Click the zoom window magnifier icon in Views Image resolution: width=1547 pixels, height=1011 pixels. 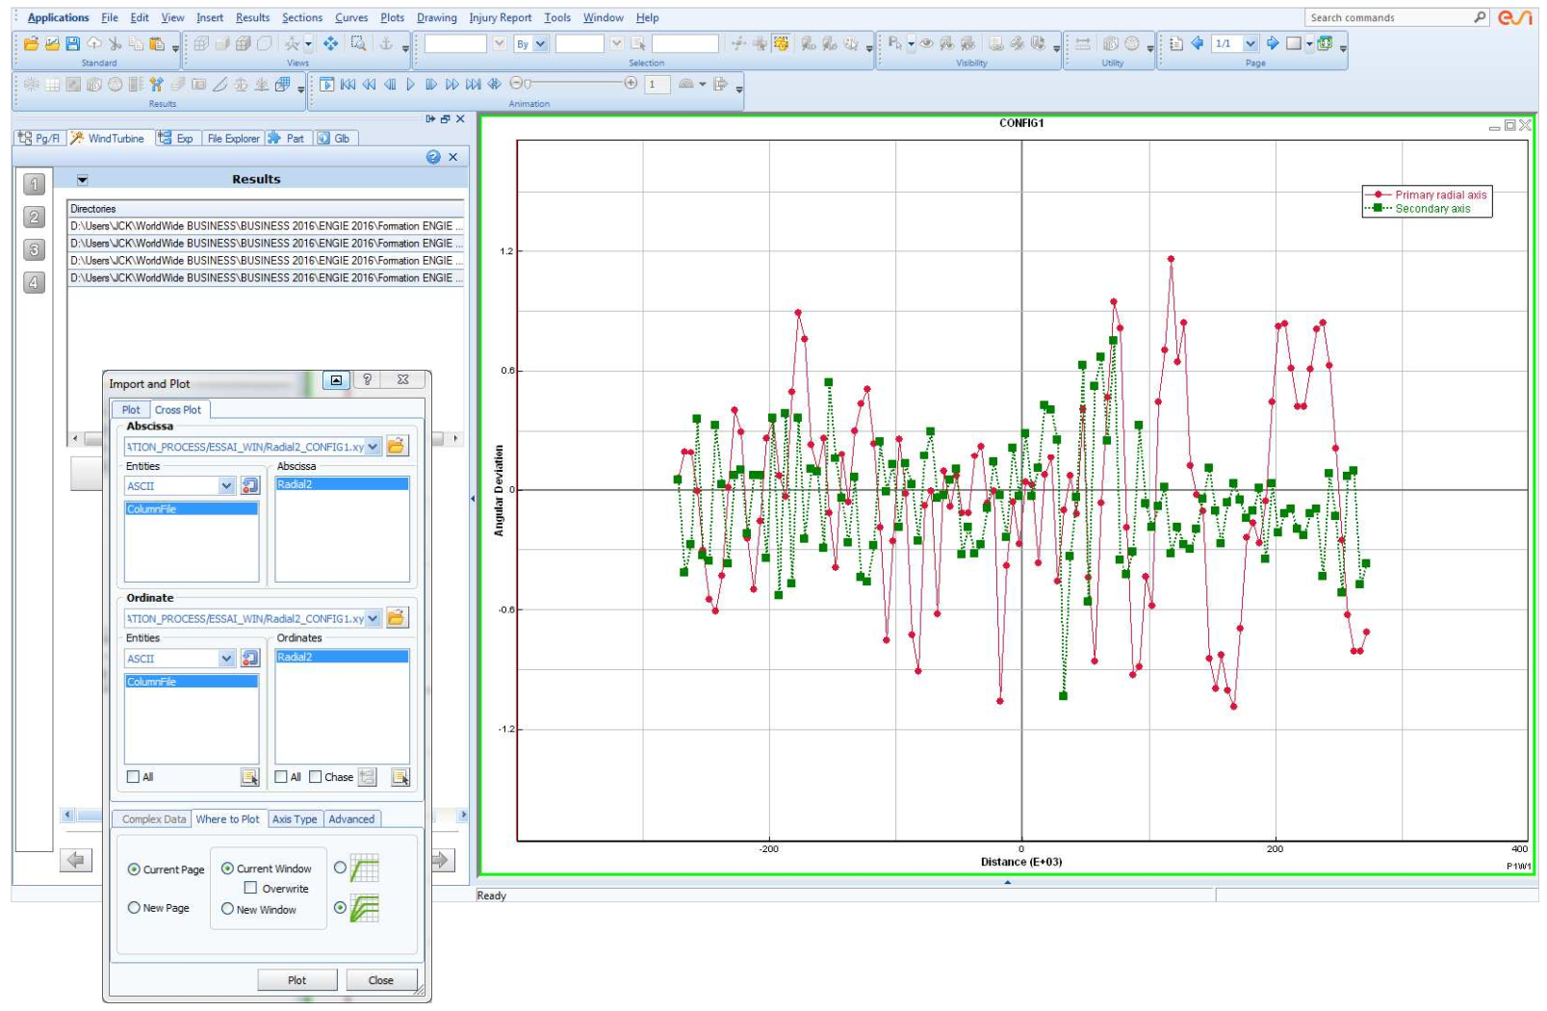coord(358,43)
